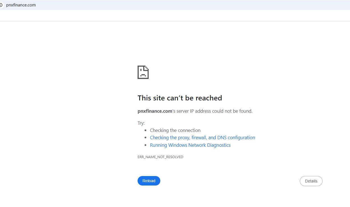
Task: Click the site information icon in address bar
Action: click(1, 5)
